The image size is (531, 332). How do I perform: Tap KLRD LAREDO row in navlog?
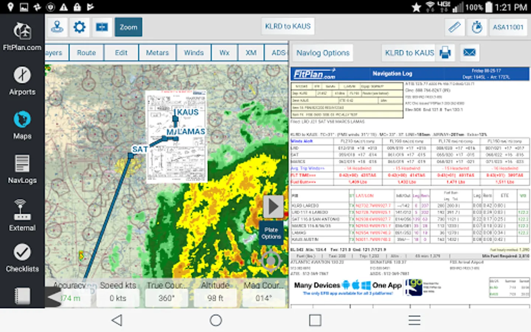coord(409,205)
